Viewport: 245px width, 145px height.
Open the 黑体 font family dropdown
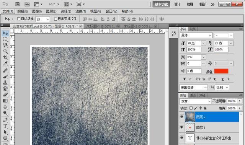point(196,35)
